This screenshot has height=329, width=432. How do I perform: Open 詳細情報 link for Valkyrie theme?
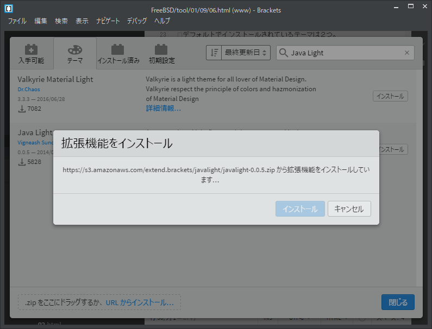pyautogui.click(x=164, y=109)
